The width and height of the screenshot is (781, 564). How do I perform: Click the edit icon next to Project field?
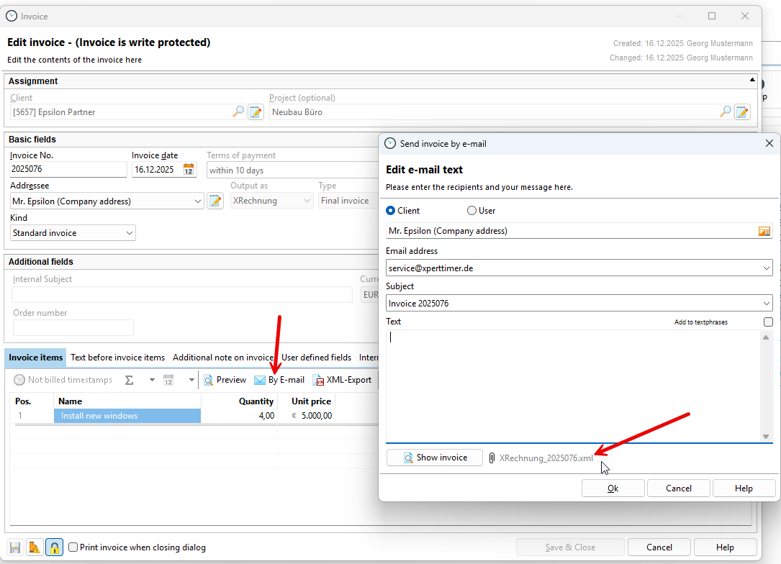(741, 112)
